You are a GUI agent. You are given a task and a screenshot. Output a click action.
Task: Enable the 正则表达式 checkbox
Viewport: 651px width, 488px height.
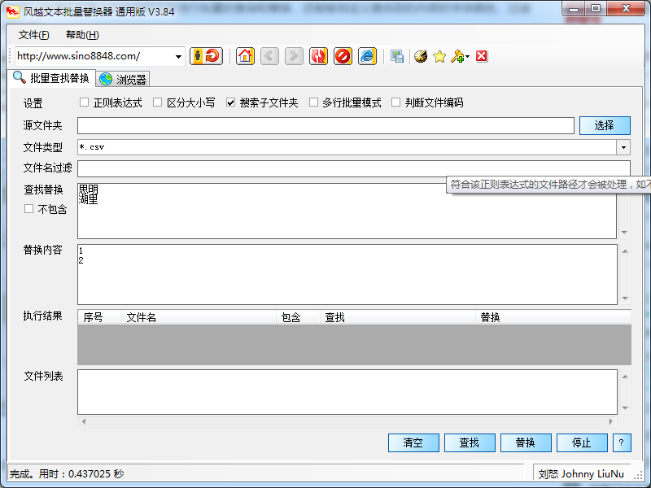coord(85,102)
